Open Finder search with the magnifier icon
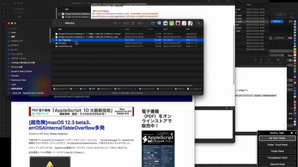 coord(199,23)
